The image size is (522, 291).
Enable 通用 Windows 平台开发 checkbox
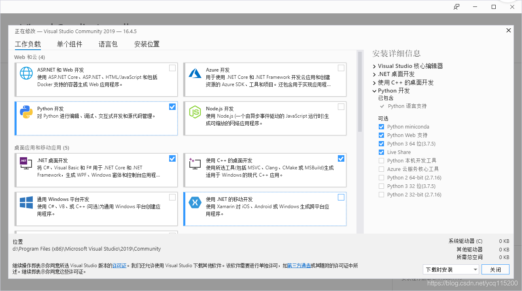(172, 197)
